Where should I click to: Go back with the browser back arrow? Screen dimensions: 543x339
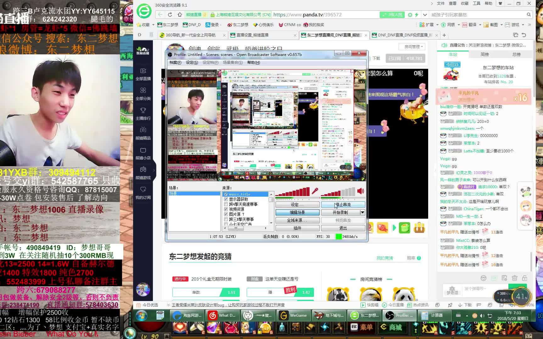(160, 14)
